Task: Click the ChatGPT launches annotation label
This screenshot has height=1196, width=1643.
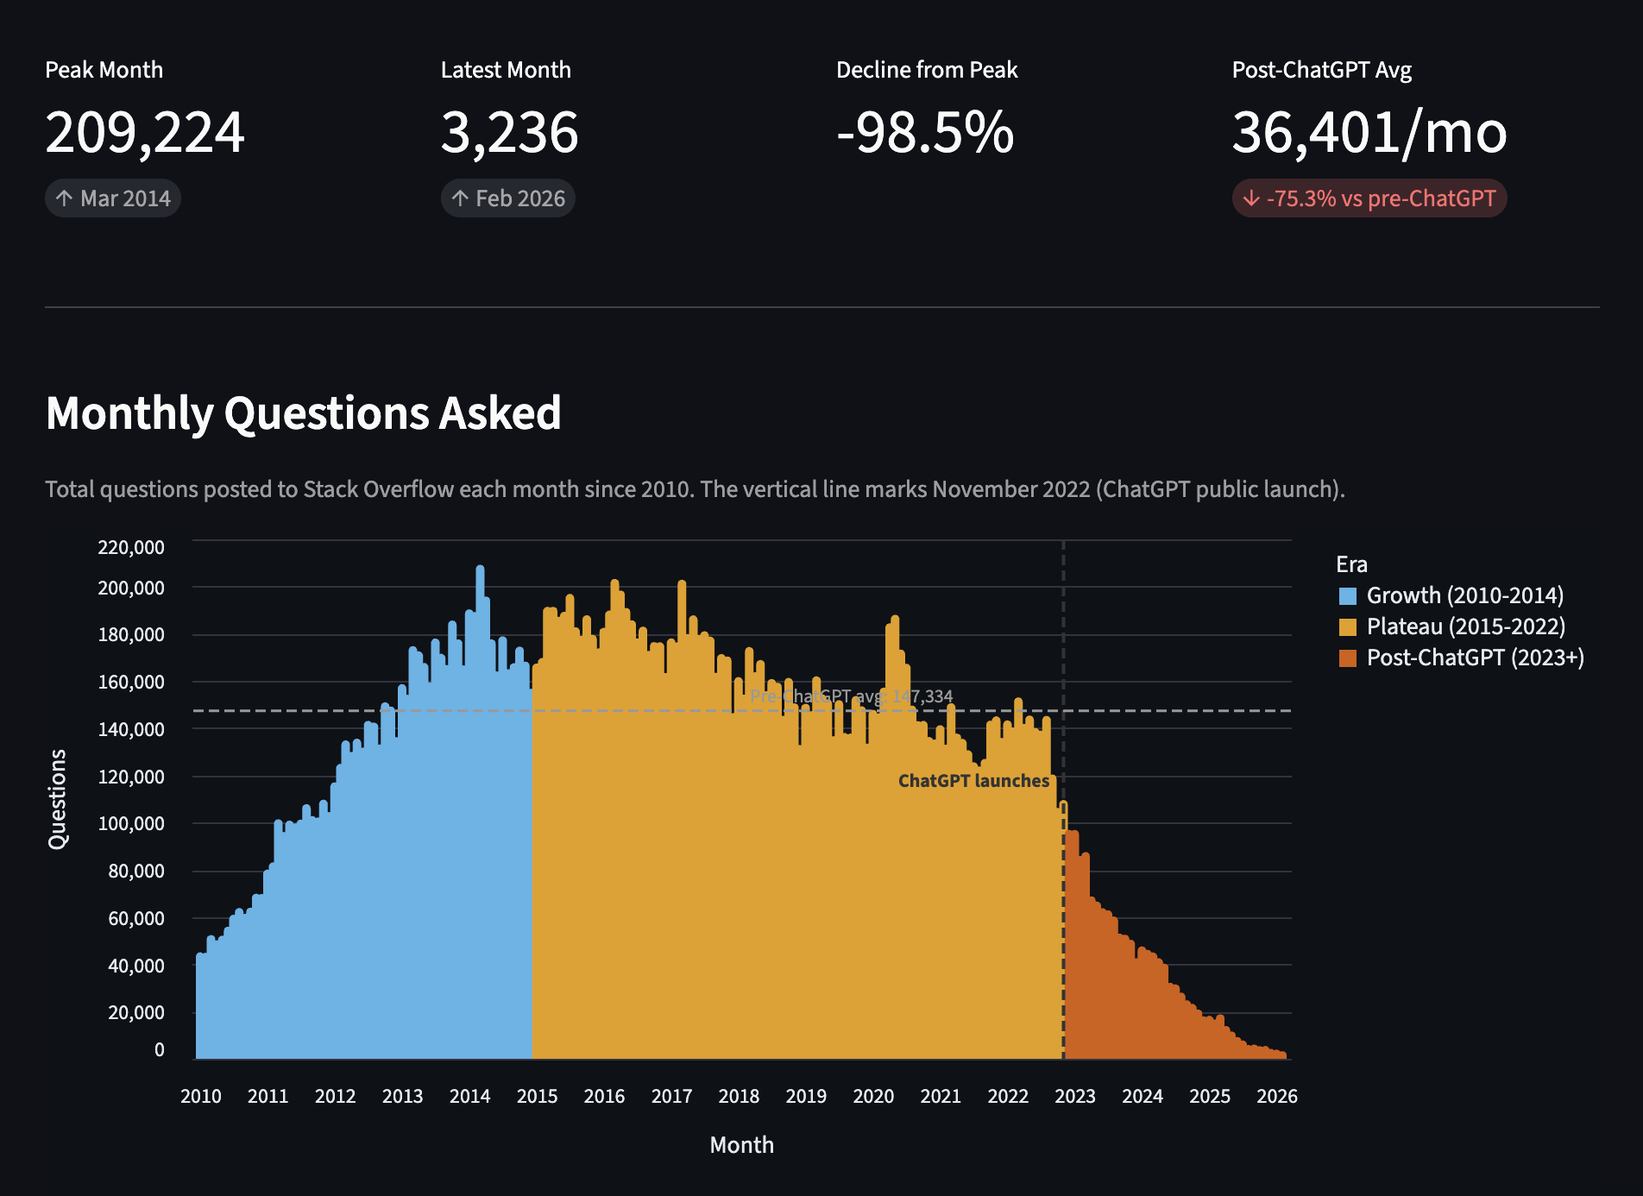Action: pos(975,781)
